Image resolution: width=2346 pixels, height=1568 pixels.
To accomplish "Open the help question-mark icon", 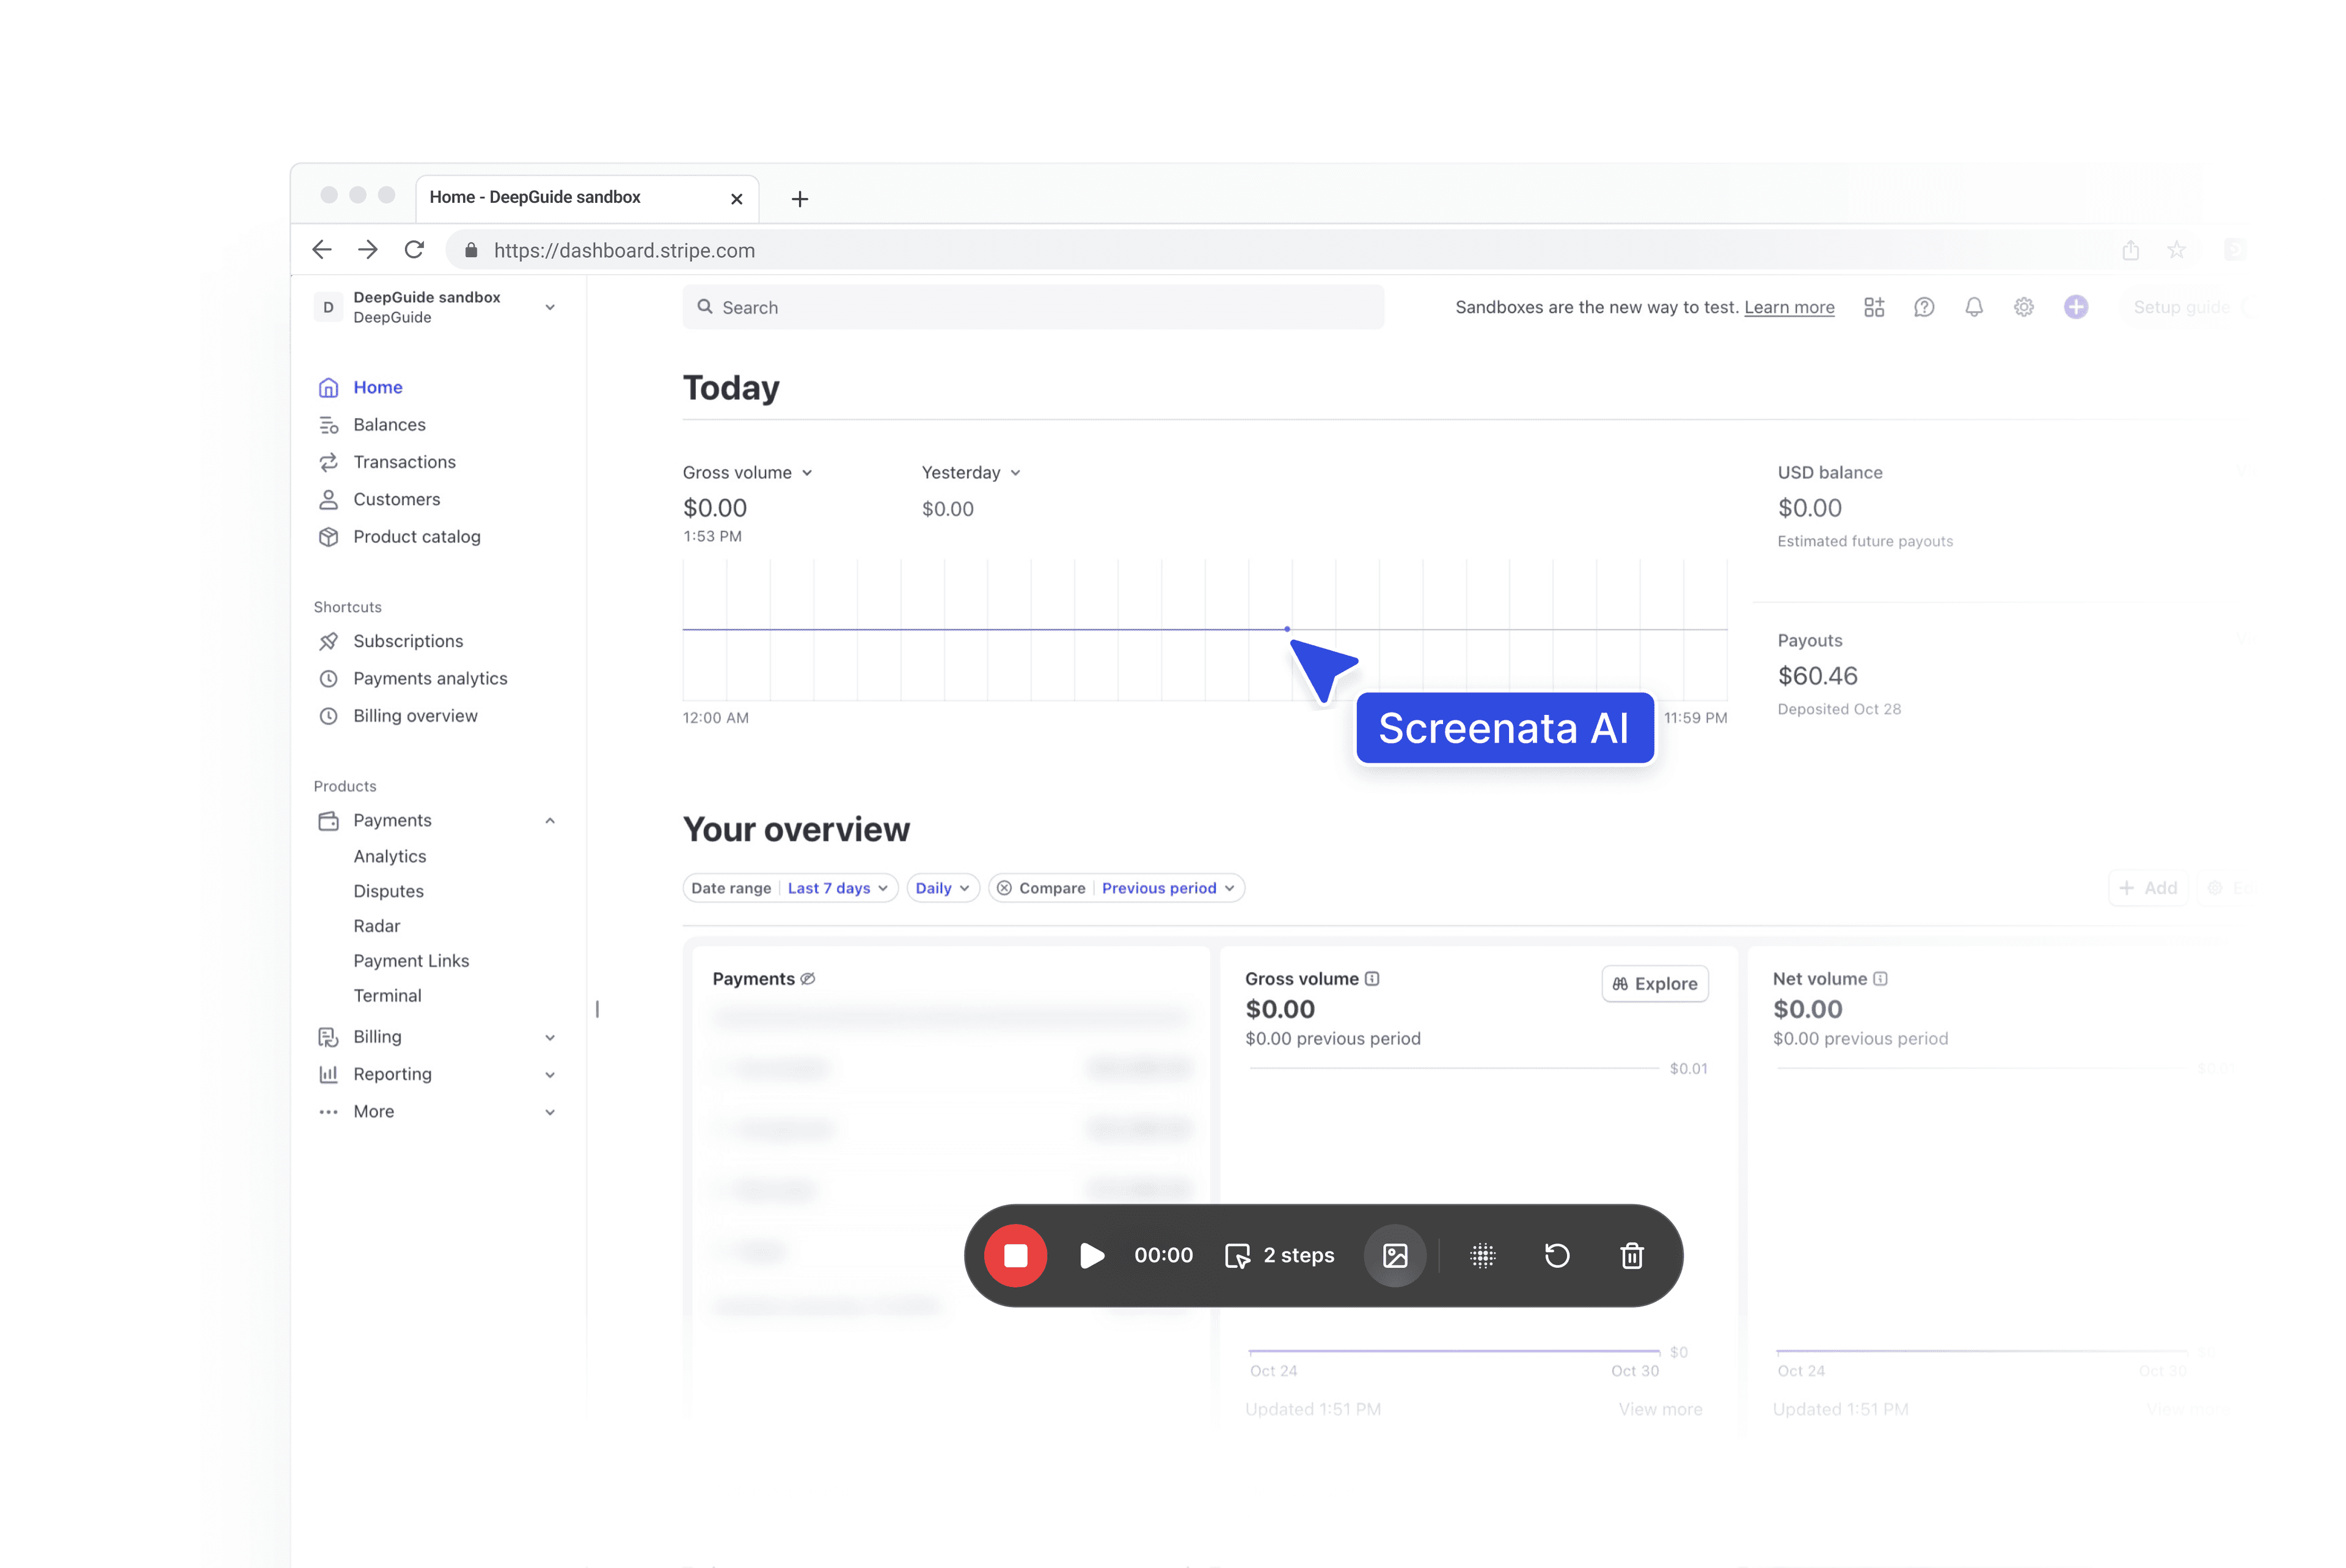I will (1924, 307).
